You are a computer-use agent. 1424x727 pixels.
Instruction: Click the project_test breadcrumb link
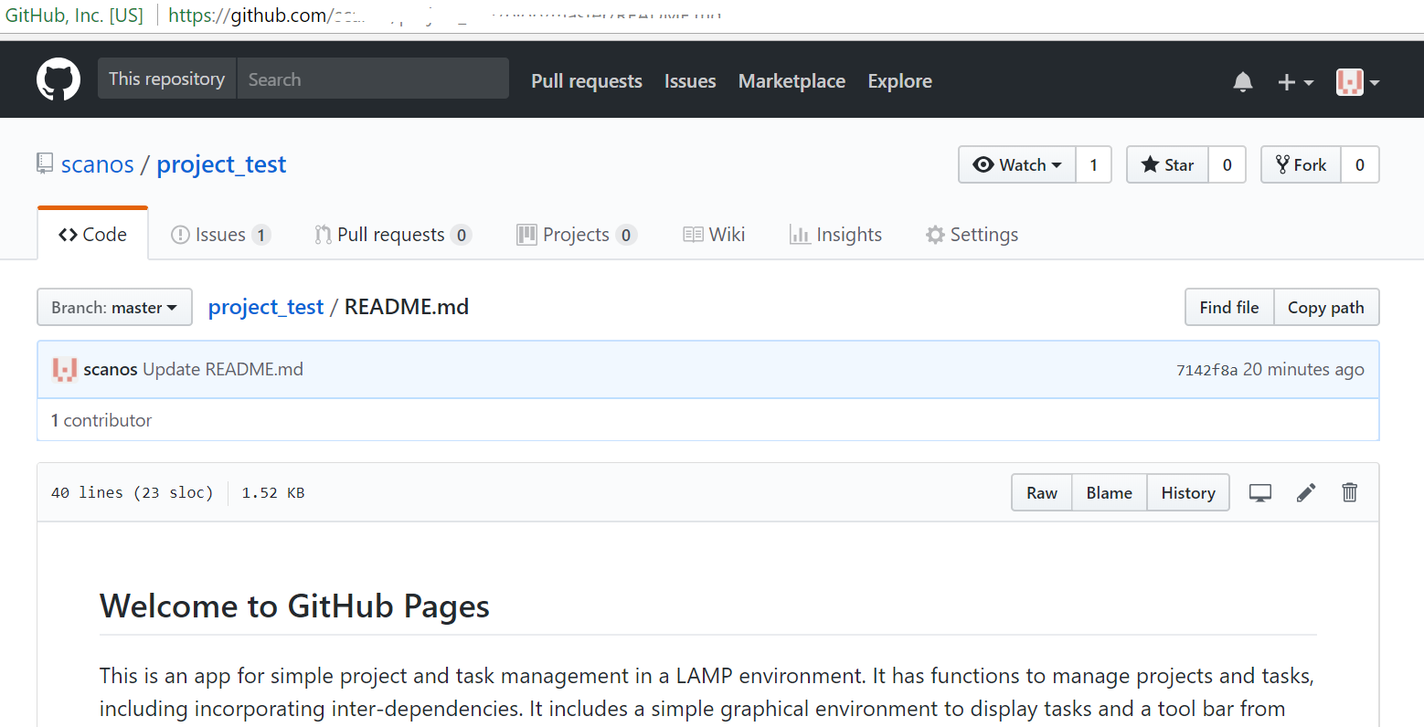coord(266,307)
